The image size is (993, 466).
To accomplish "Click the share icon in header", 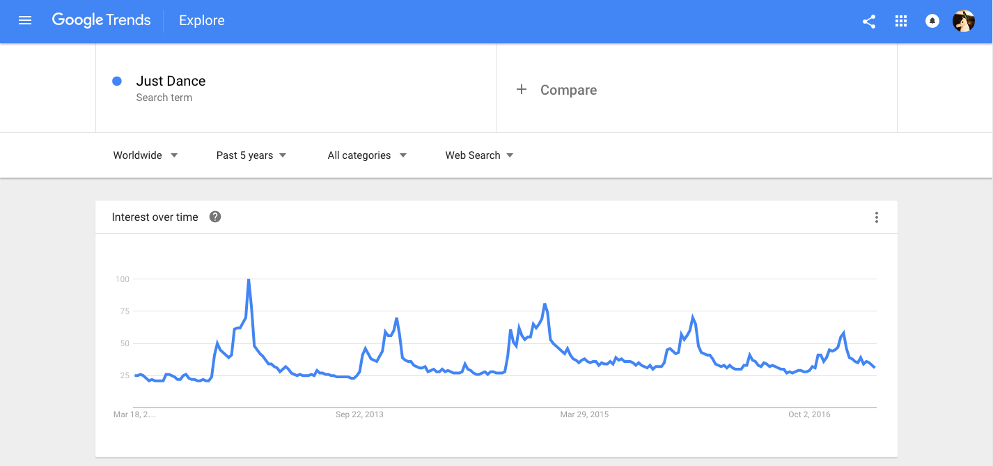I will tap(869, 21).
